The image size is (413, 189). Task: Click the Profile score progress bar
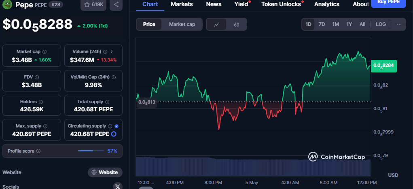(x=91, y=151)
